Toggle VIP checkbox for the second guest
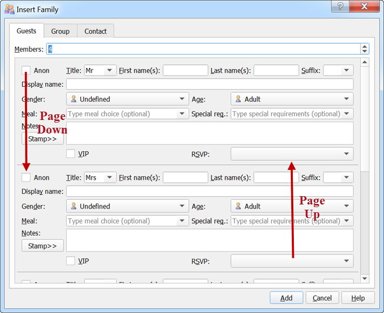Viewport: 384px width, 313px height. (x=71, y=261)
